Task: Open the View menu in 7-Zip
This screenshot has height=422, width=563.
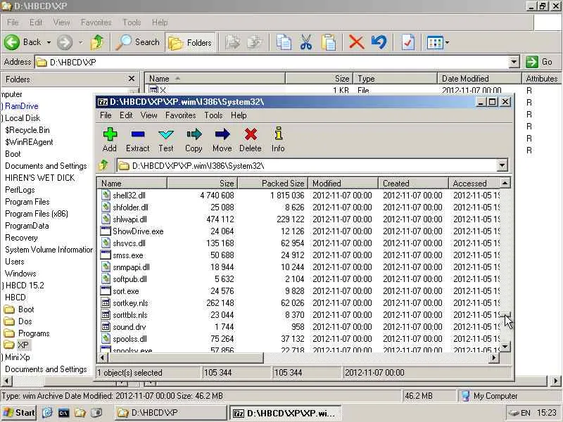Action: (148, 115)
